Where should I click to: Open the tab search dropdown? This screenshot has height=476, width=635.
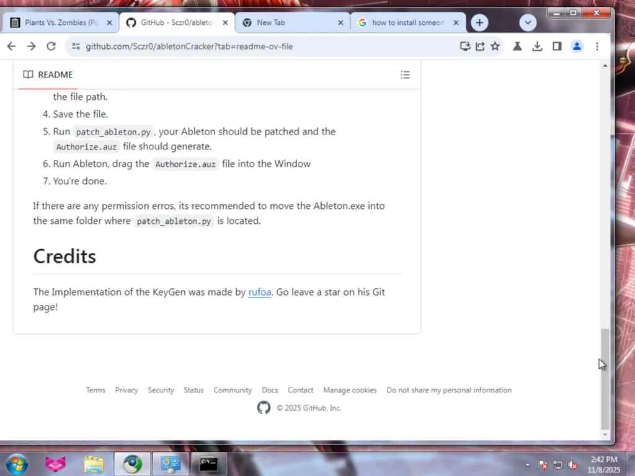click(x=528, y=23)
